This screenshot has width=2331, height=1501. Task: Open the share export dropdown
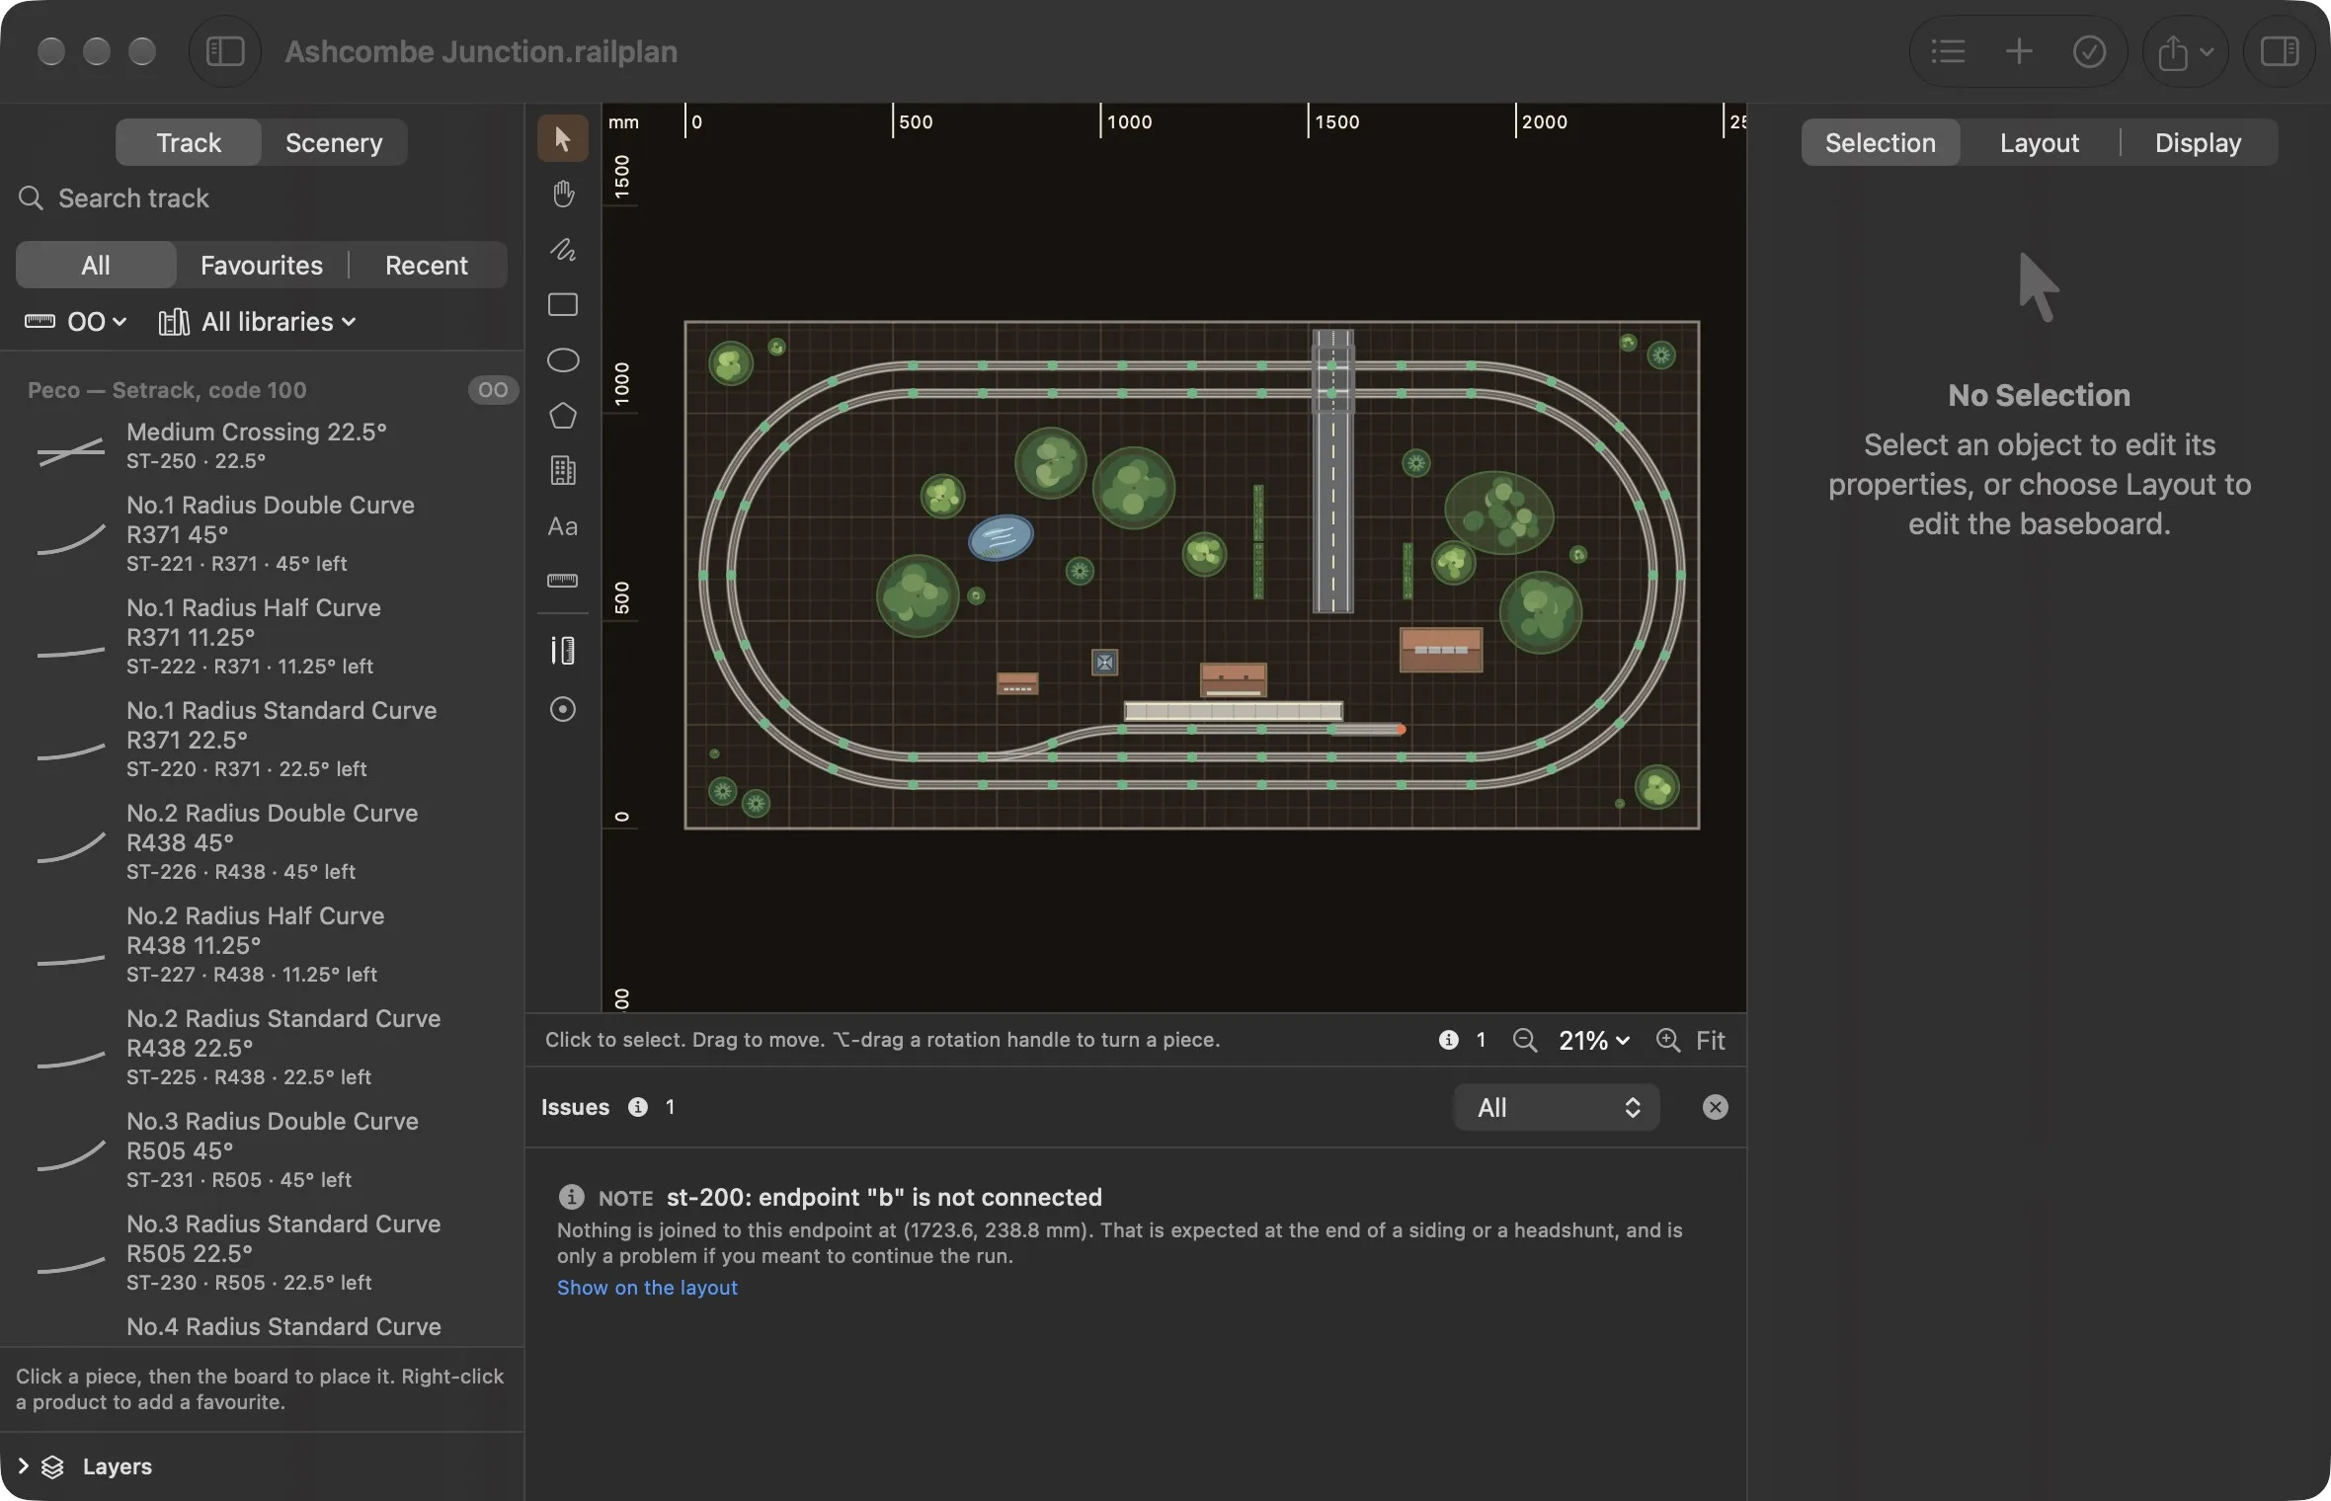pyautogui.click(x=2185, y=51)
